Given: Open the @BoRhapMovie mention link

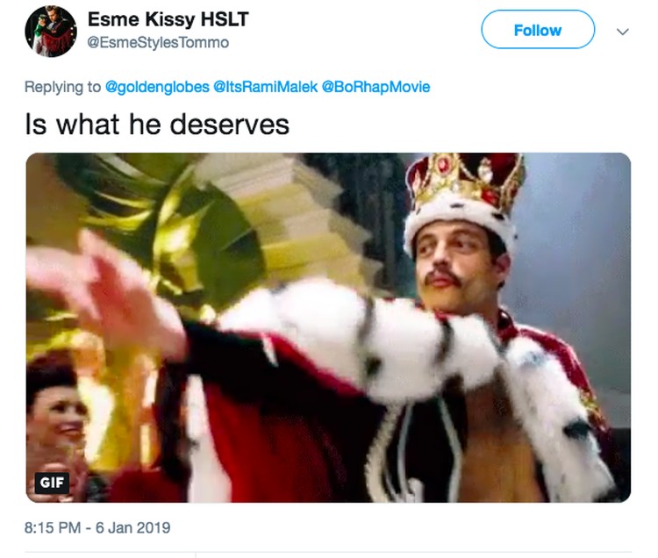Looking at the screenshot, I should 375,87.
